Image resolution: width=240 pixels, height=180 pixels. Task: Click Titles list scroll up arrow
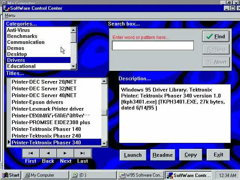(104, 81)
